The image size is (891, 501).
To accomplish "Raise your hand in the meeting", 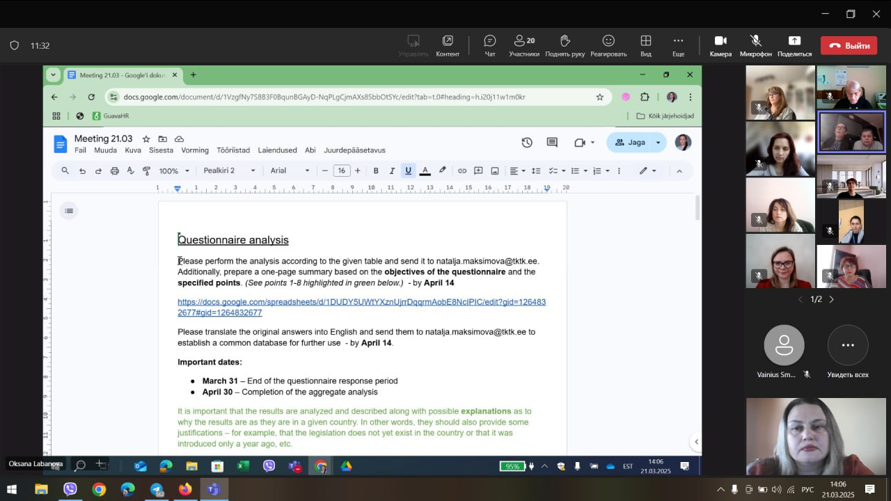I will click(x=565, y=45).
